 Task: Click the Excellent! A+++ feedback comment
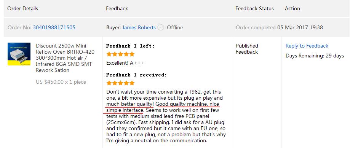coord(125,63)
